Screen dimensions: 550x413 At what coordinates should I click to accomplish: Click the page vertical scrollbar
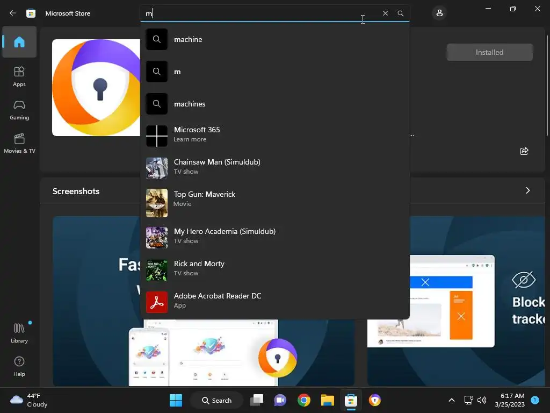(547, 86)
